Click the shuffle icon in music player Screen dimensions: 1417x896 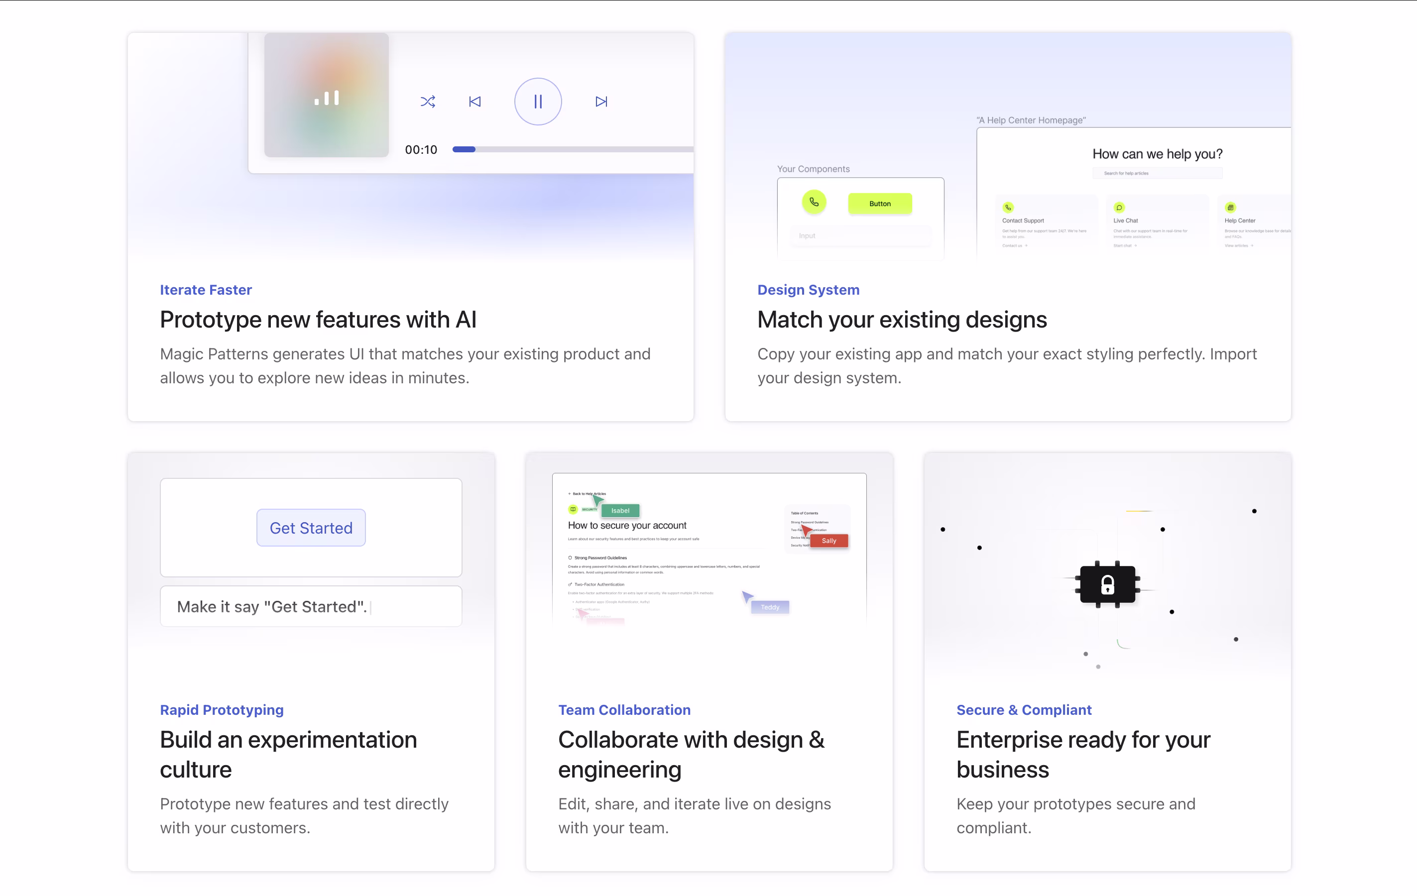428,102
